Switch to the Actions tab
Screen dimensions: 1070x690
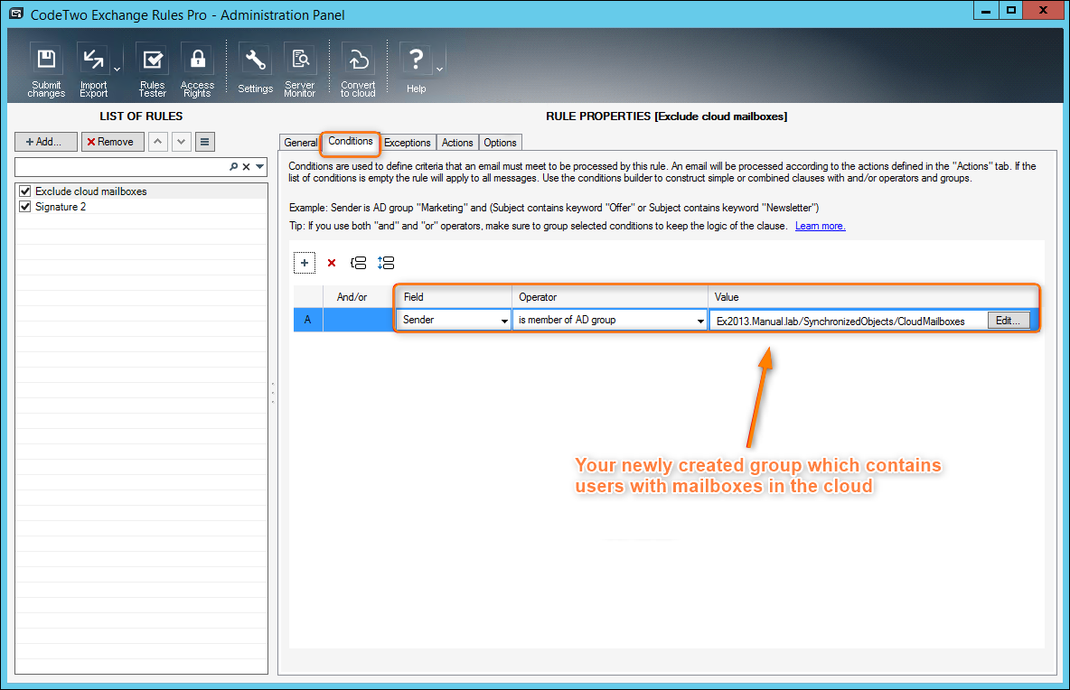click(x=457, y=143)
